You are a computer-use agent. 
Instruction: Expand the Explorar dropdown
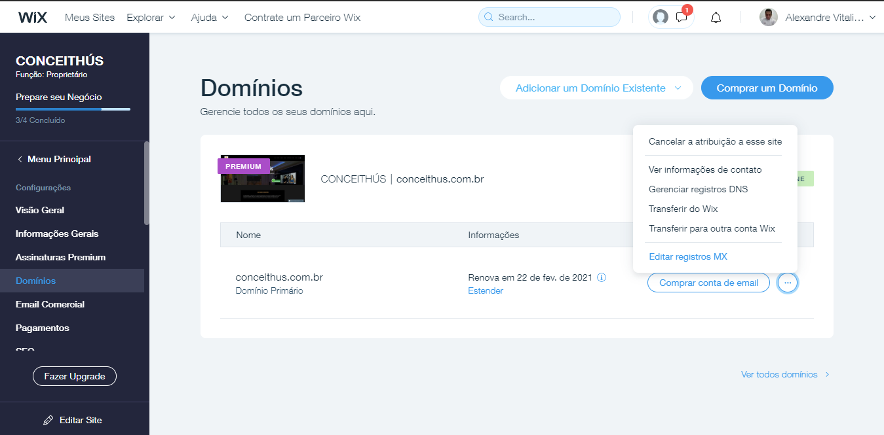151,18
